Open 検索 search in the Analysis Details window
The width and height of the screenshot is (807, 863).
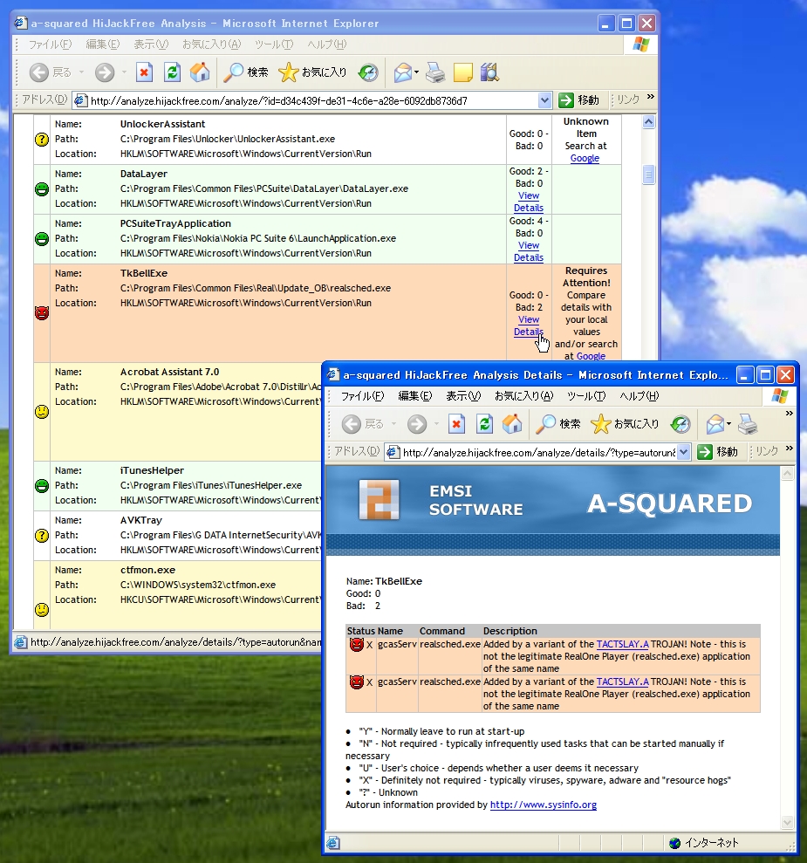pyautogui.click(x=558, y=424)
